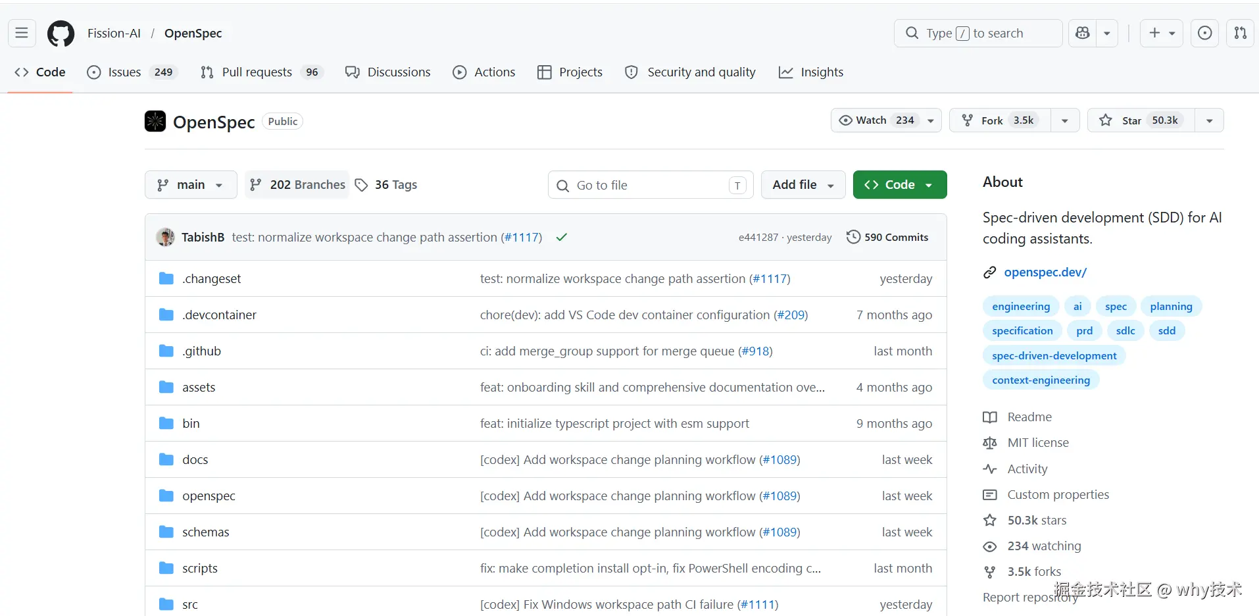1259x616 pixels.
Task: Select the planning topic tag
Action: coord(1171,306)
